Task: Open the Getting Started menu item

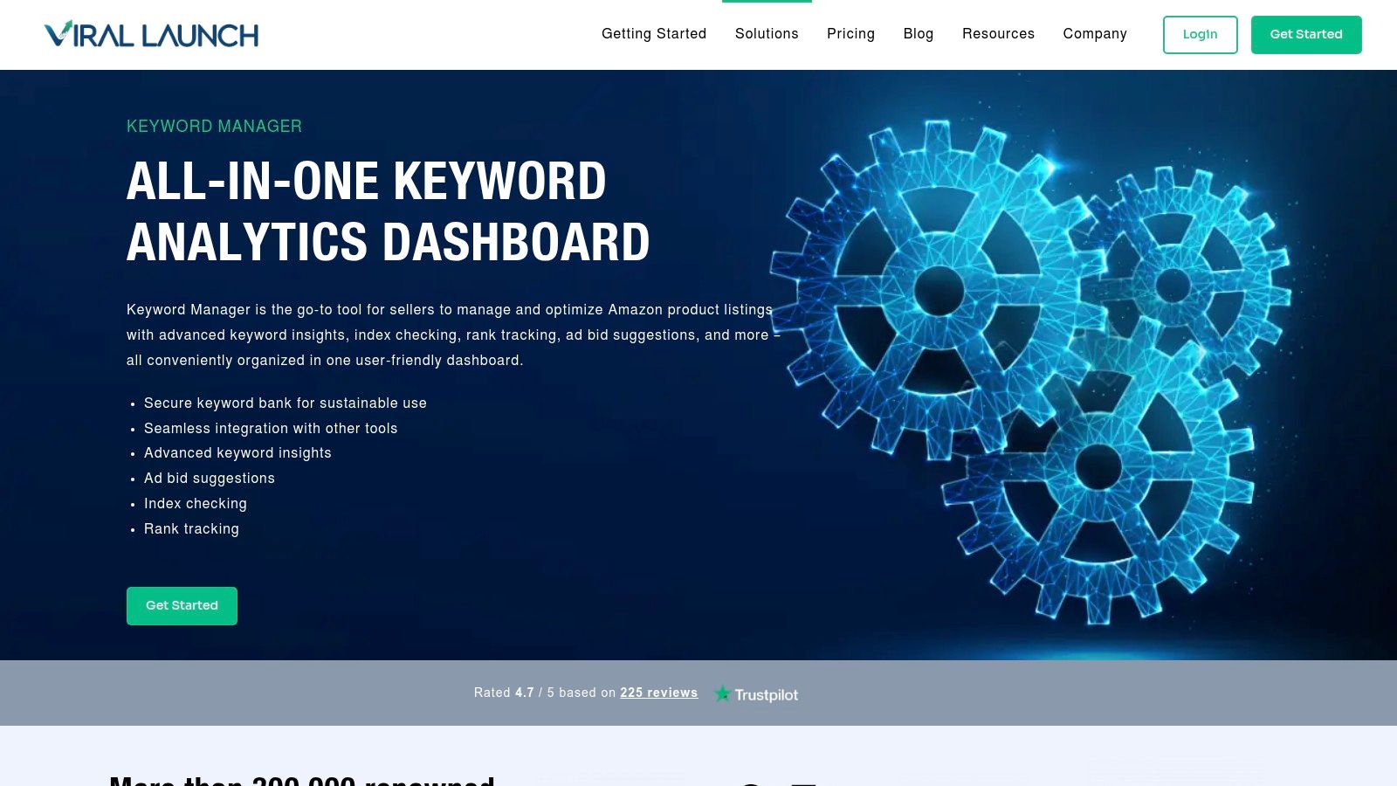Action: (x=653, y=34)
